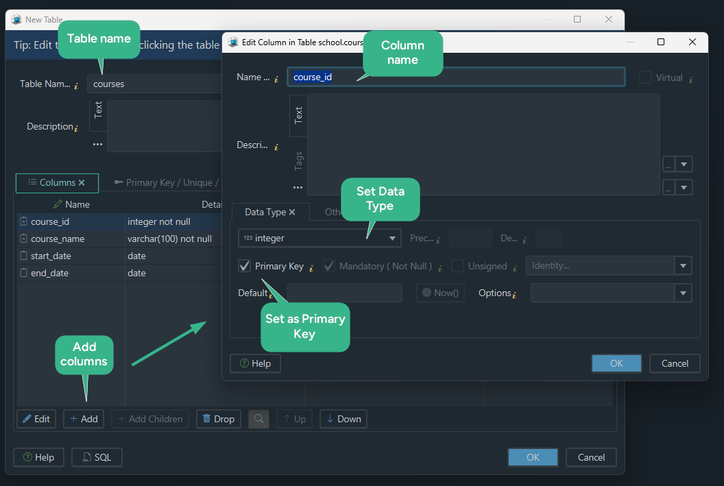724x486 pixels.
Task: Click the info icon next to Primary Key
Action: [x=311, y=268]
